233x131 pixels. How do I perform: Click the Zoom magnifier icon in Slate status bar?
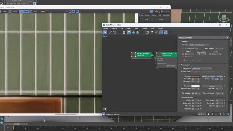click(212, 114)
